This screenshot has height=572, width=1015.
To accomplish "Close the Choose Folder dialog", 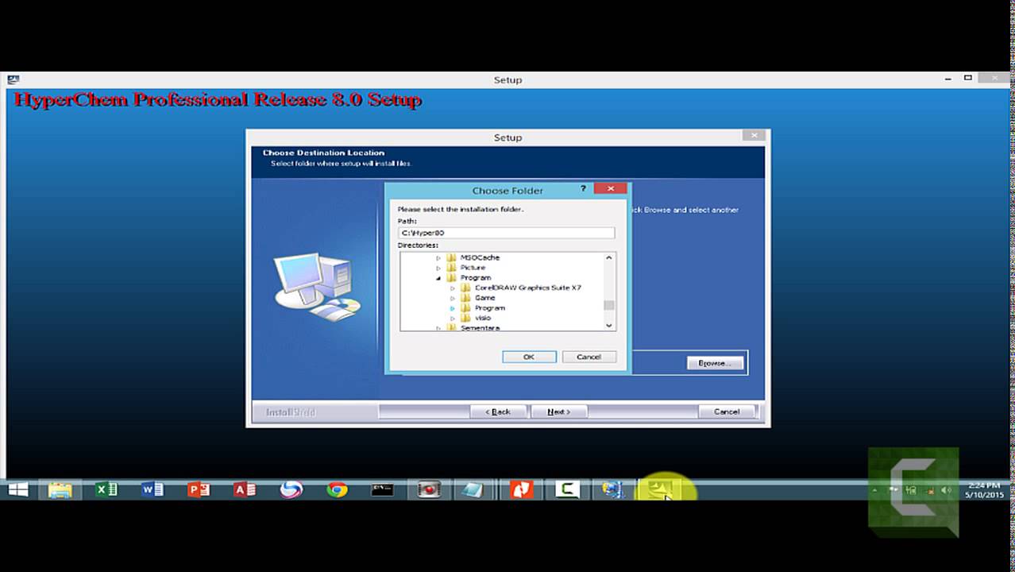I will (x=610, y=188).
